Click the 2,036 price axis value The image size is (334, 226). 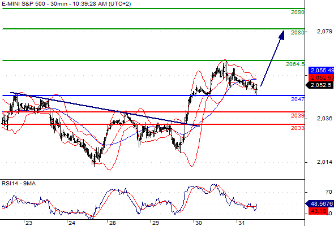pyautogui.click(x=324, y=119)
